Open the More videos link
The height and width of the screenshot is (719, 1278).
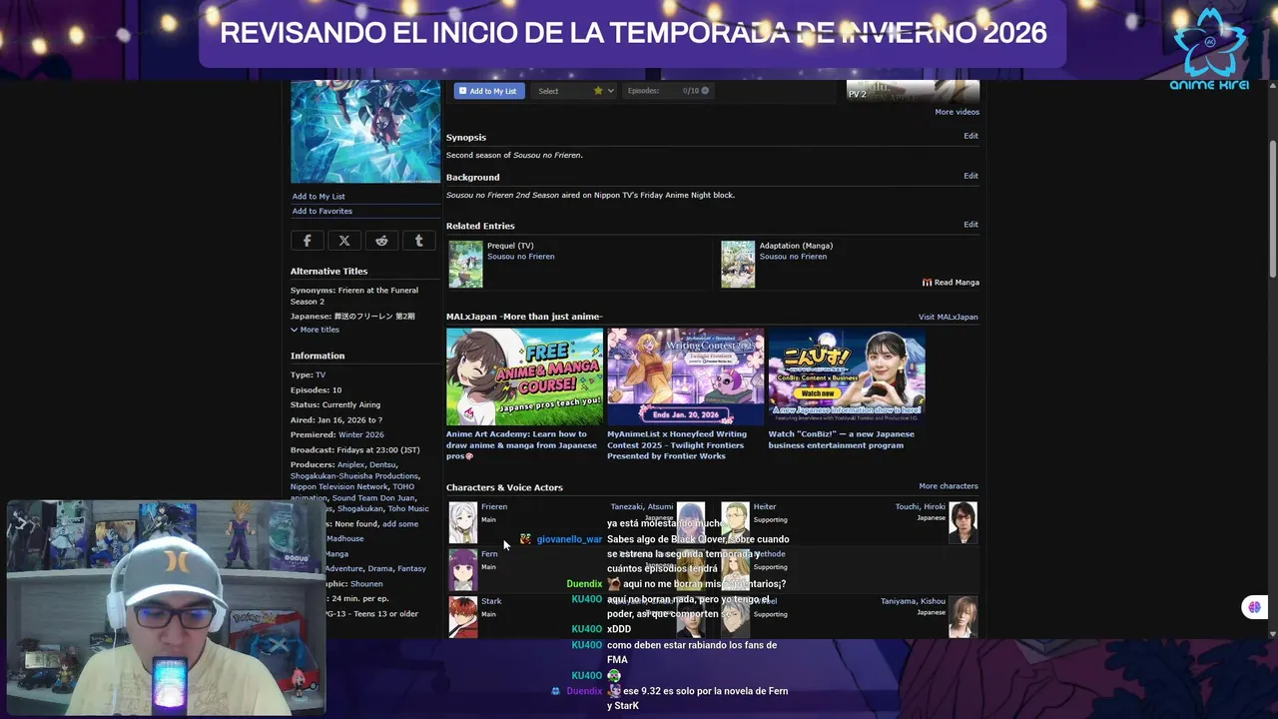[957, 112]
